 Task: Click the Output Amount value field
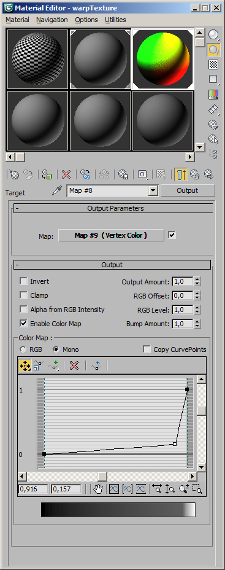tap(183, 282)
